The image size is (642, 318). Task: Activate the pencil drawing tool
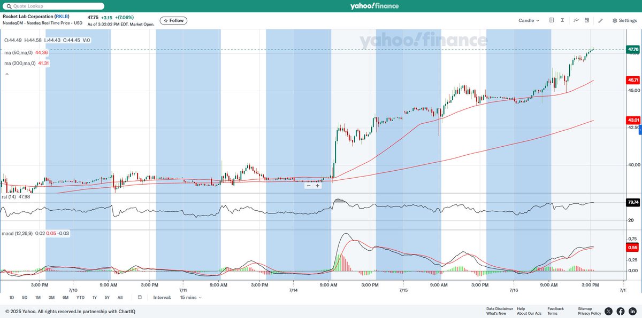click(600, 20)
